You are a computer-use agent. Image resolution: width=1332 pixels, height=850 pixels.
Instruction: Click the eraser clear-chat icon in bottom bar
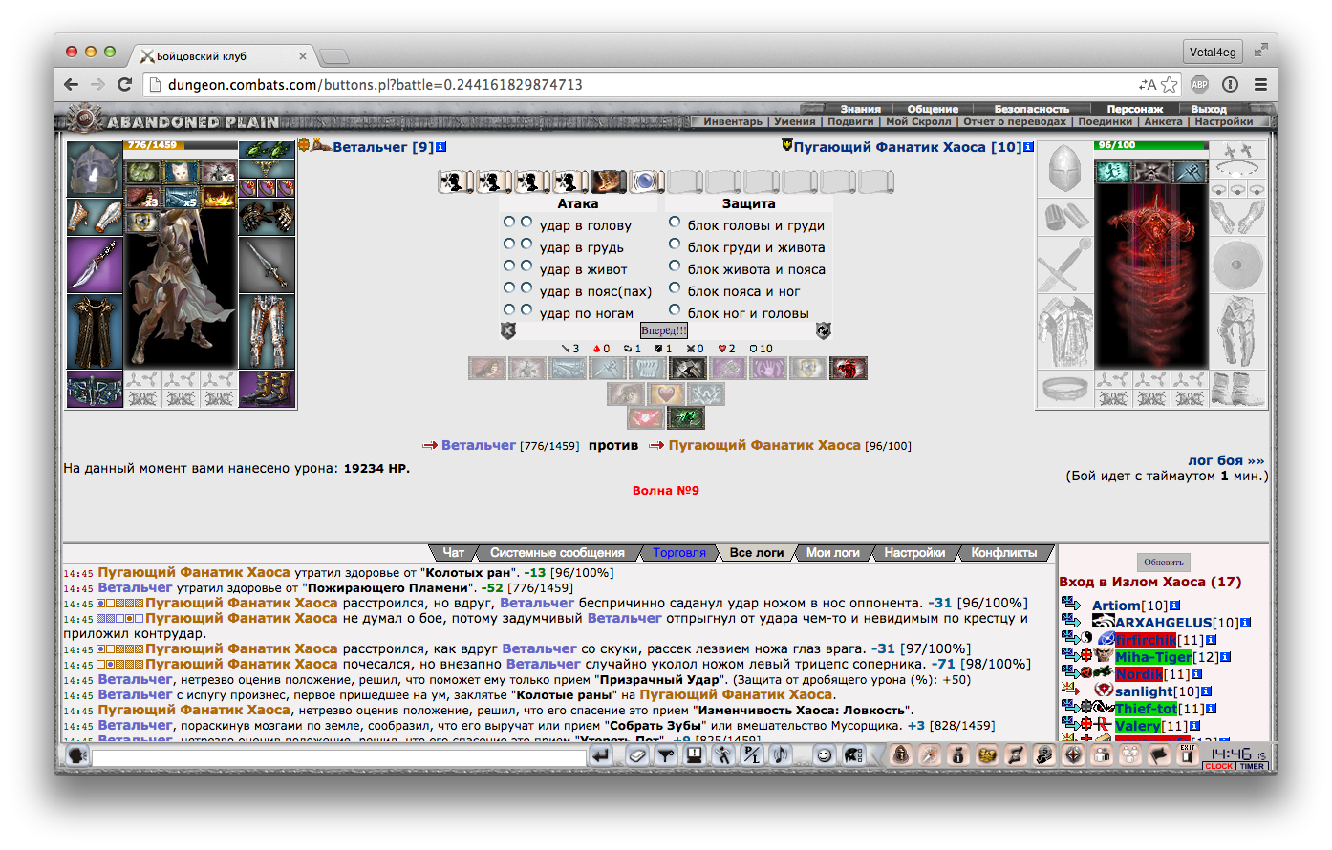(x=637, y=755)
